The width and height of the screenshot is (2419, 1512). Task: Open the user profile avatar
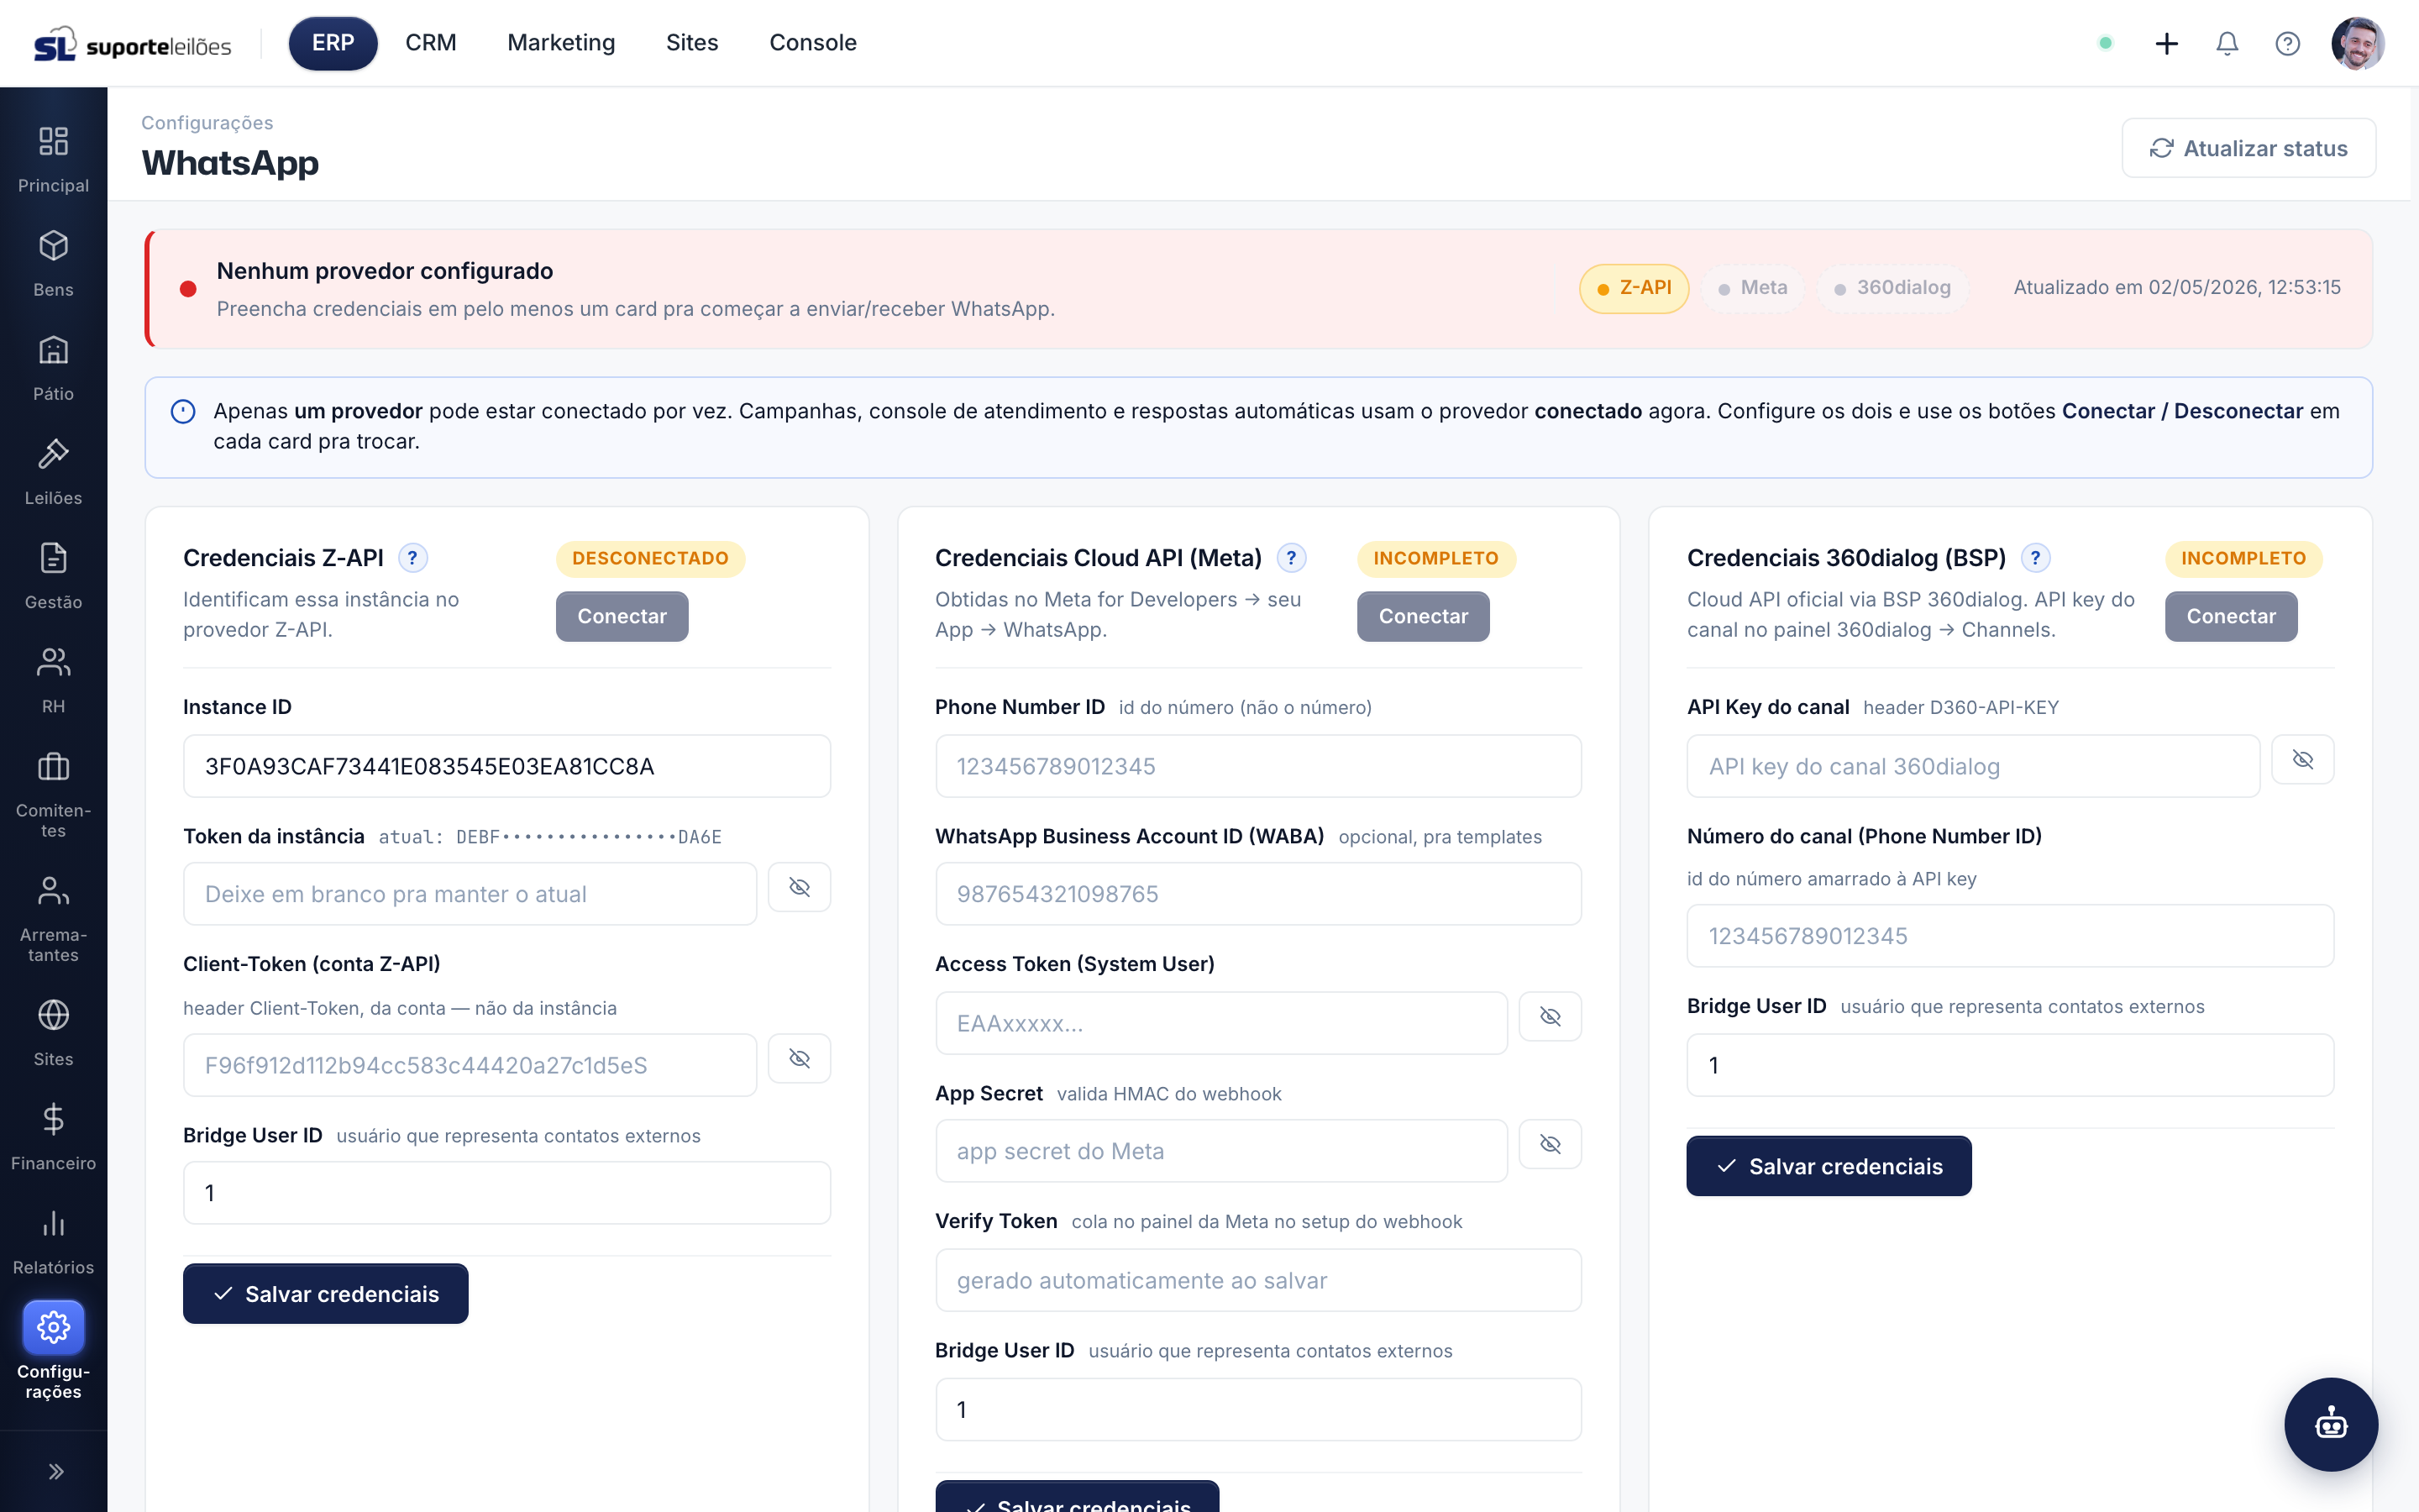[2357, 43]
